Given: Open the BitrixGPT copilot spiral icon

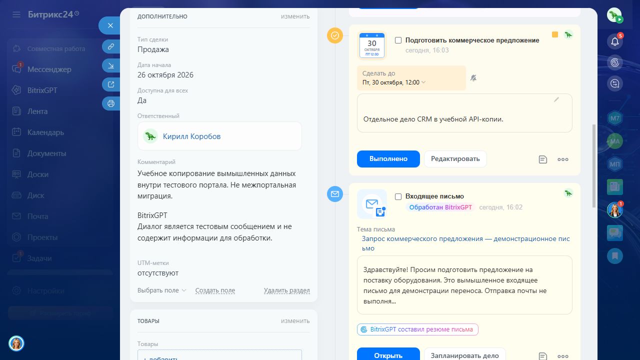Looking at the screenshot, I should (x=615, y=62).
